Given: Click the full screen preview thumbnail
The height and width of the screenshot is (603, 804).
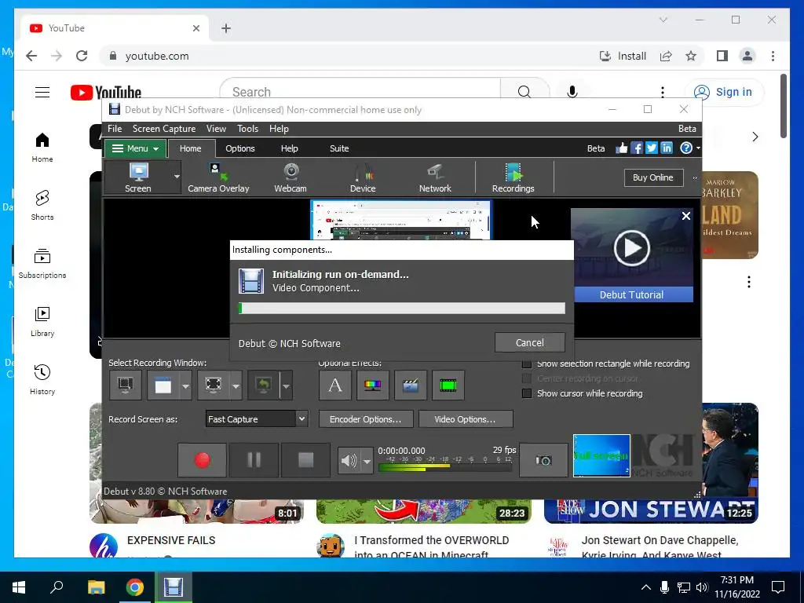Looking at the screenshot, I should click(x=602, y=455).
